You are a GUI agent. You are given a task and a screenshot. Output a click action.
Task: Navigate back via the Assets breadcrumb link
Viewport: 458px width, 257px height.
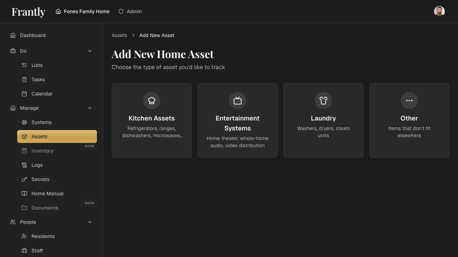[119, 35]
